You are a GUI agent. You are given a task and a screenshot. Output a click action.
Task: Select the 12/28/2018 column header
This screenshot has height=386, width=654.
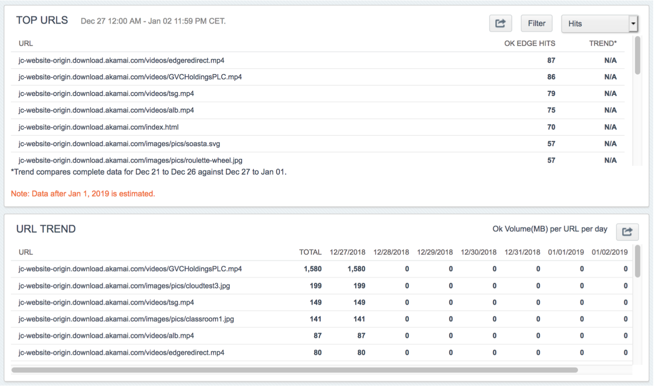(x=391, y=252)
